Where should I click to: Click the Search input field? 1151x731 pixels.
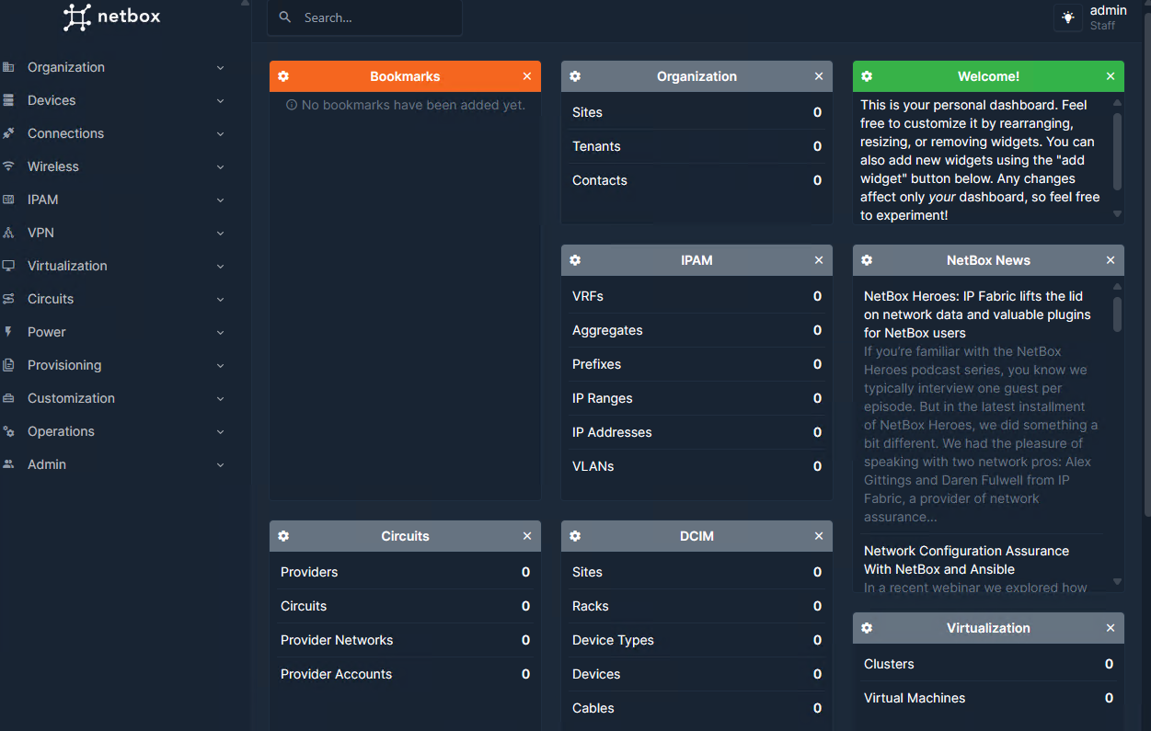[x=364, y=17]
